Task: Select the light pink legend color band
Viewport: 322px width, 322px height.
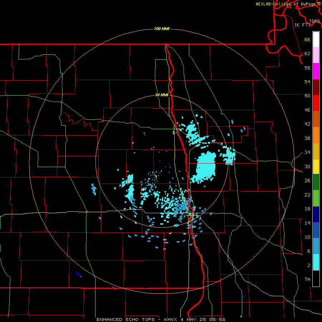Action: pos(316,55)
